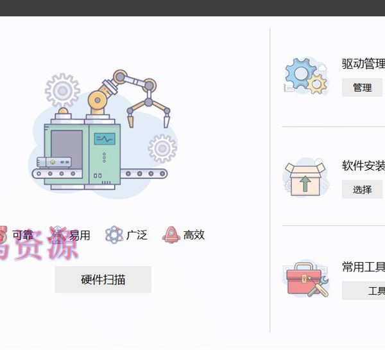Click the red rocket icon beside 高效

coord(171,235)
